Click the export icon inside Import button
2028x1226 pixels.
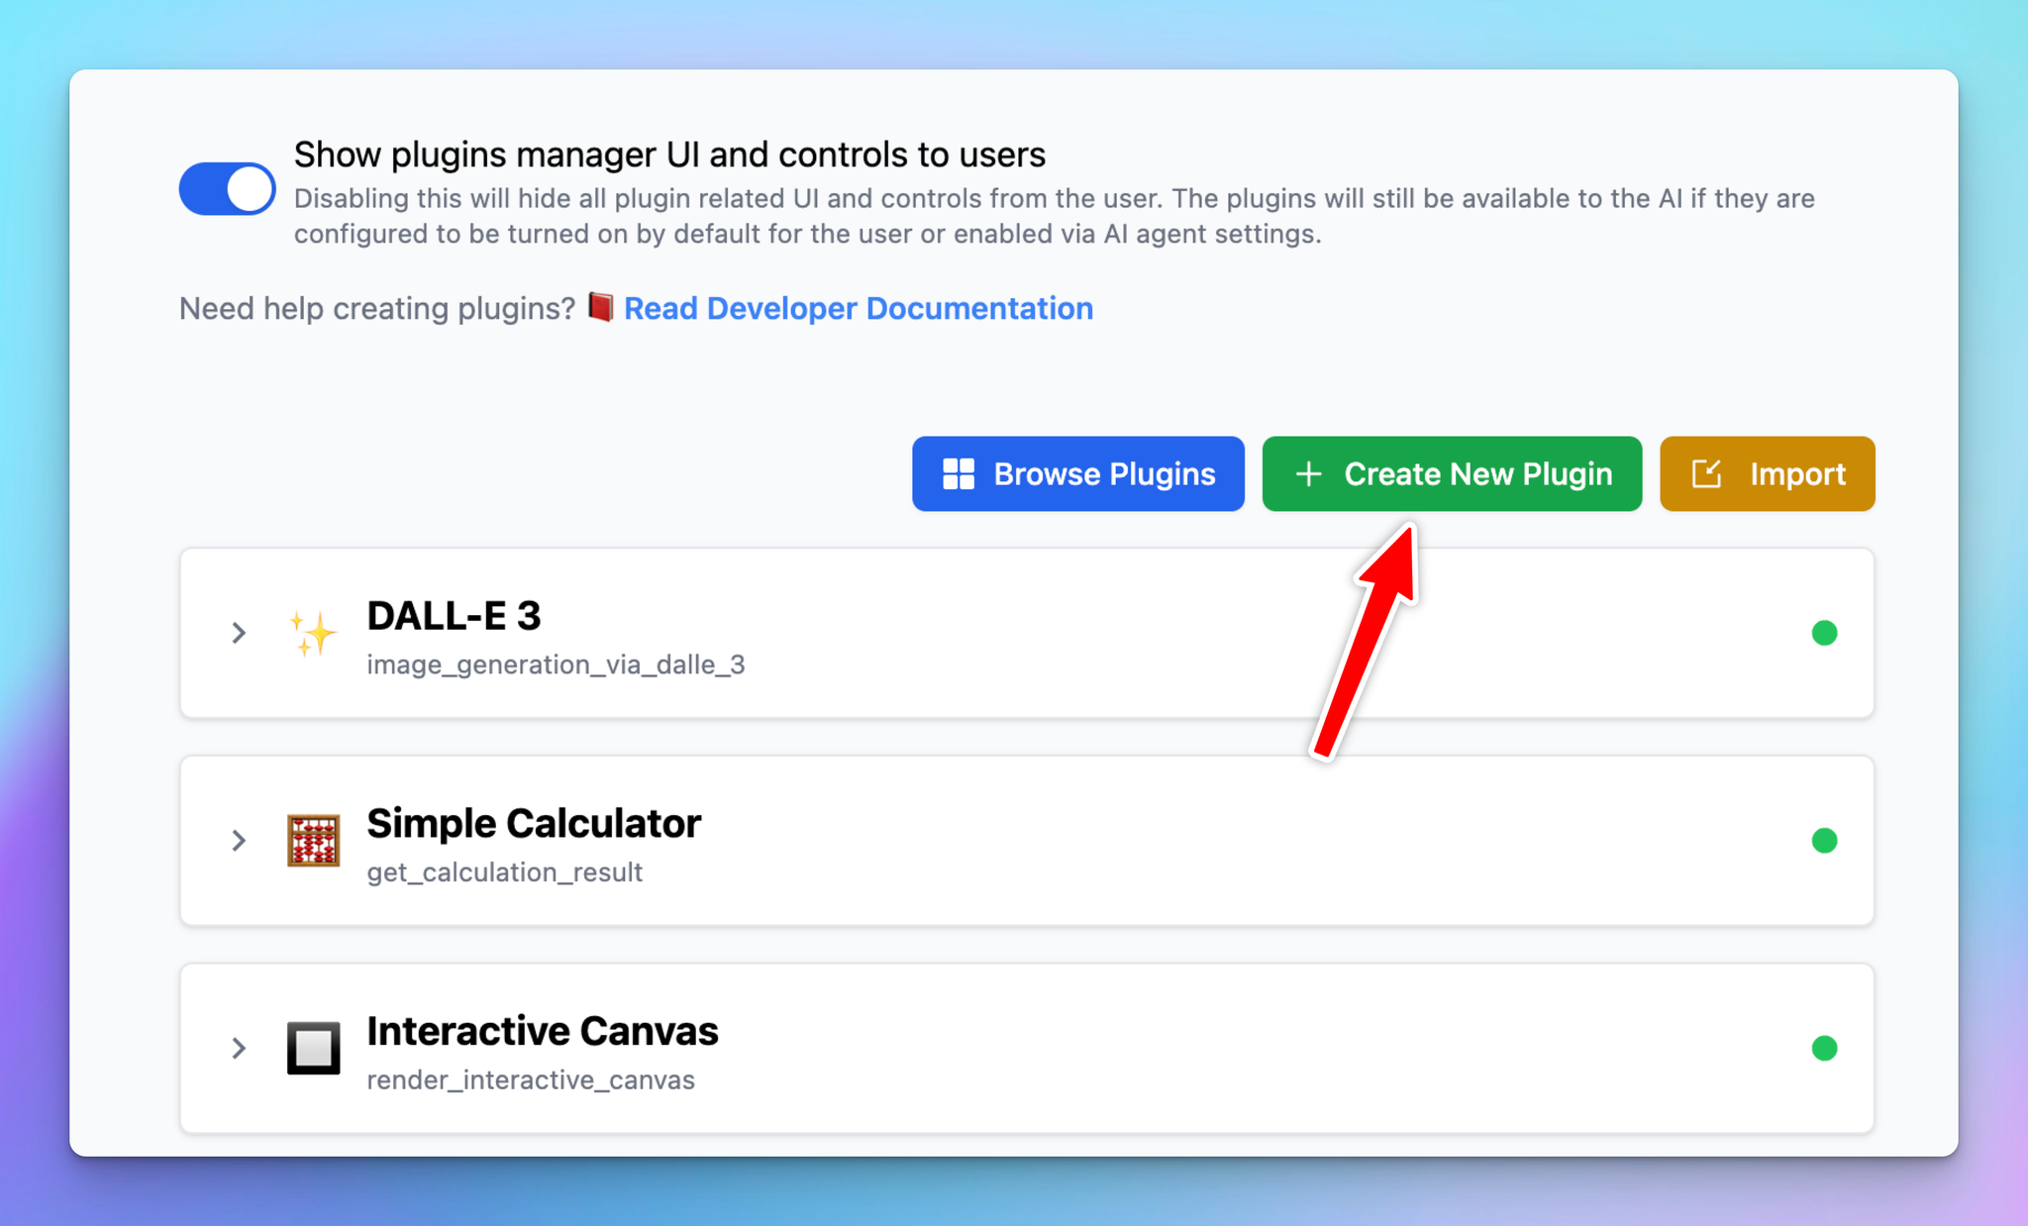[1705, 473]
